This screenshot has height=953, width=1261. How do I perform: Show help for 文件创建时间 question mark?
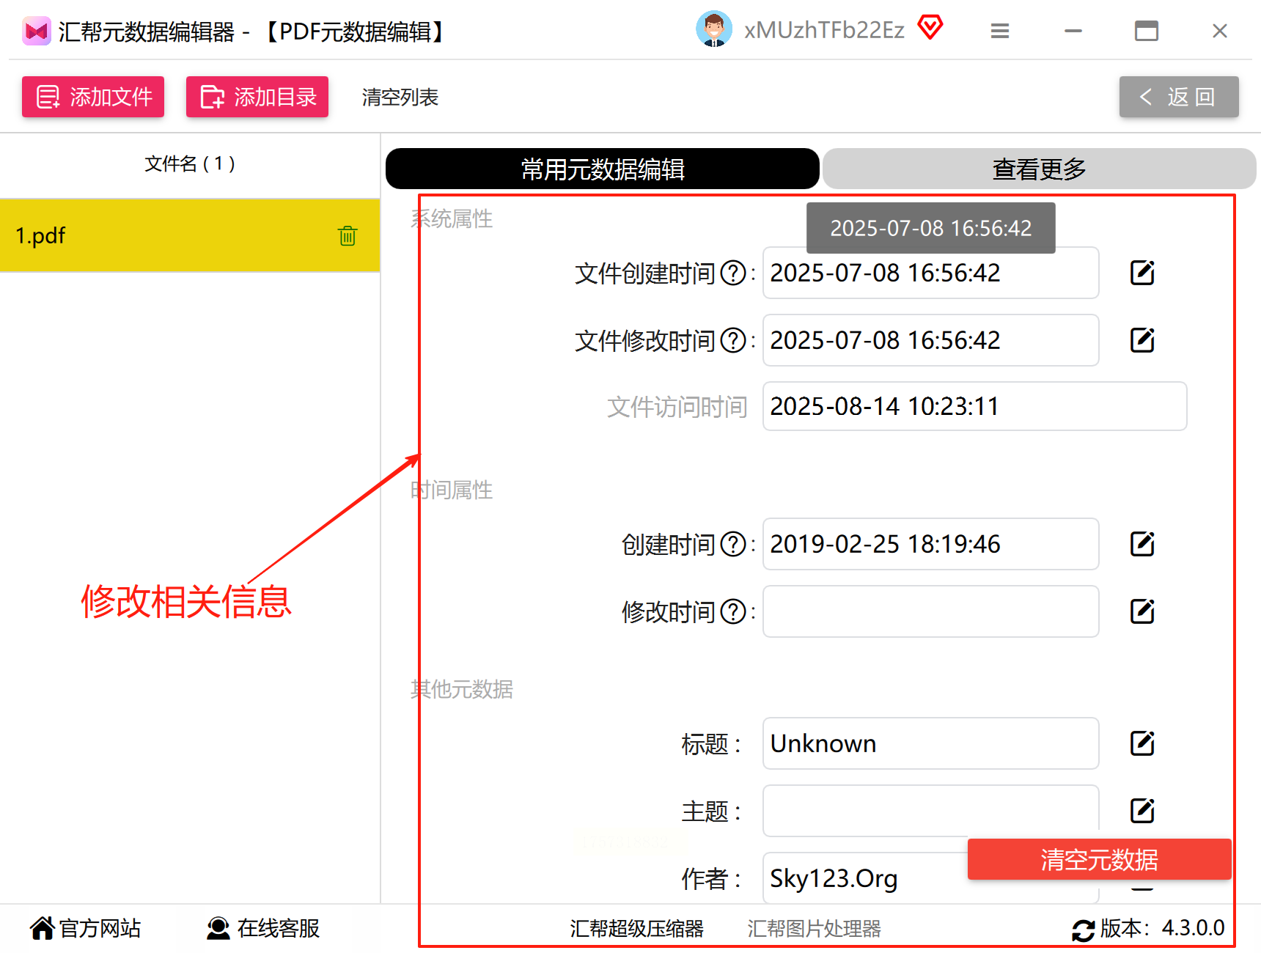(733, 273)
